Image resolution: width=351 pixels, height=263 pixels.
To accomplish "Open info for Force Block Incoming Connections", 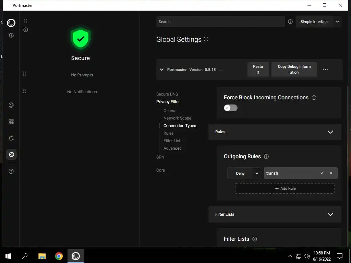I will tap(314, 98).
